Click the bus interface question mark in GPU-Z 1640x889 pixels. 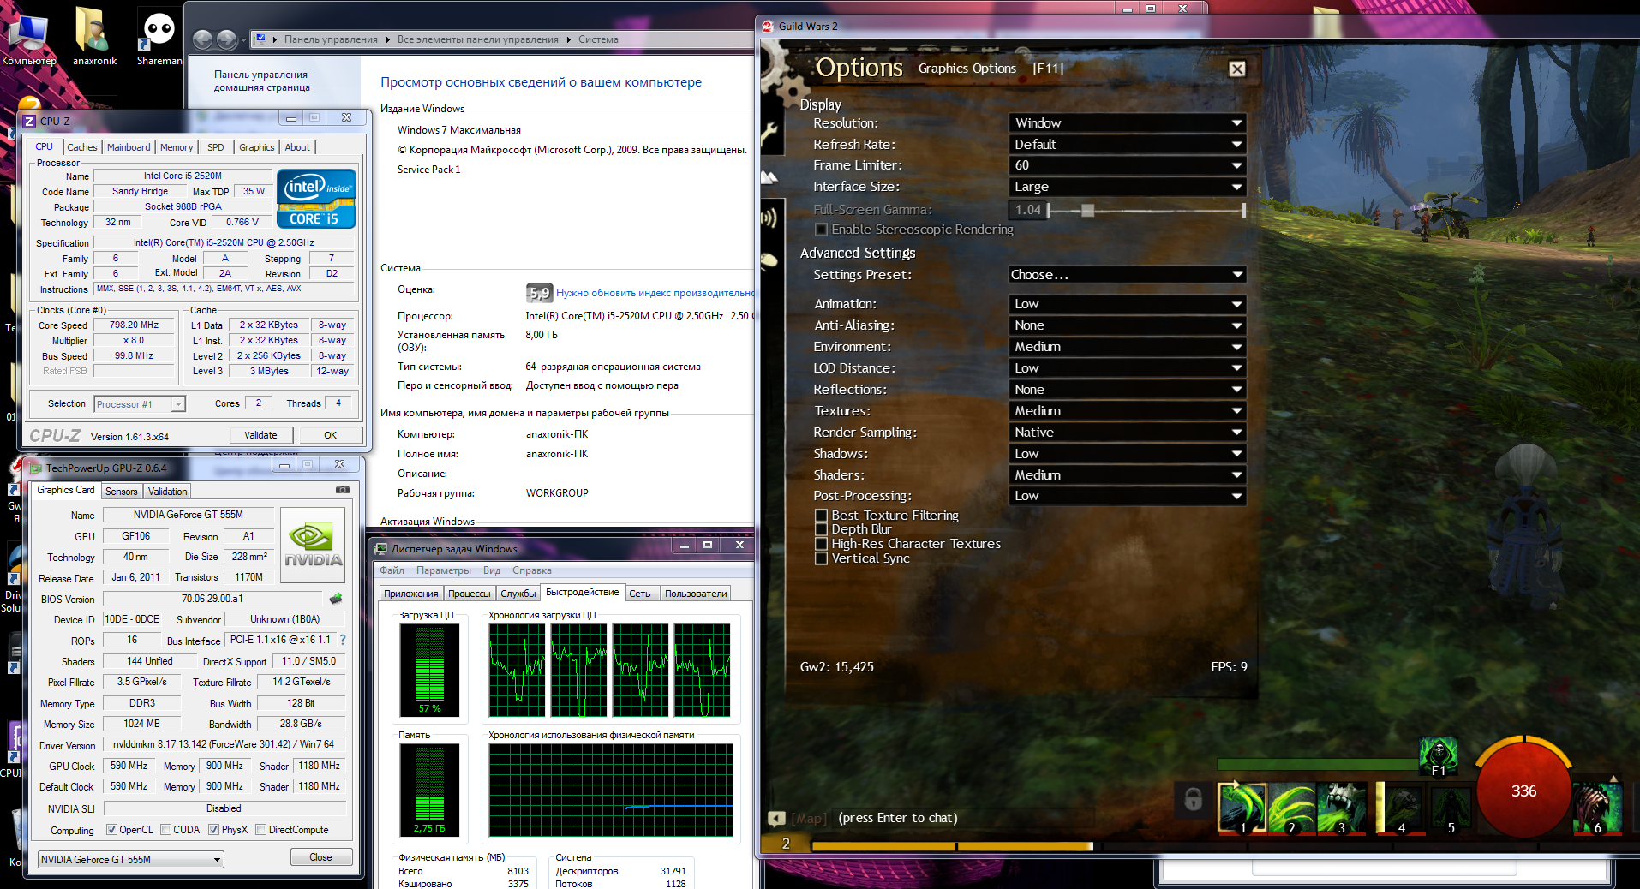(x=343, y=640)
